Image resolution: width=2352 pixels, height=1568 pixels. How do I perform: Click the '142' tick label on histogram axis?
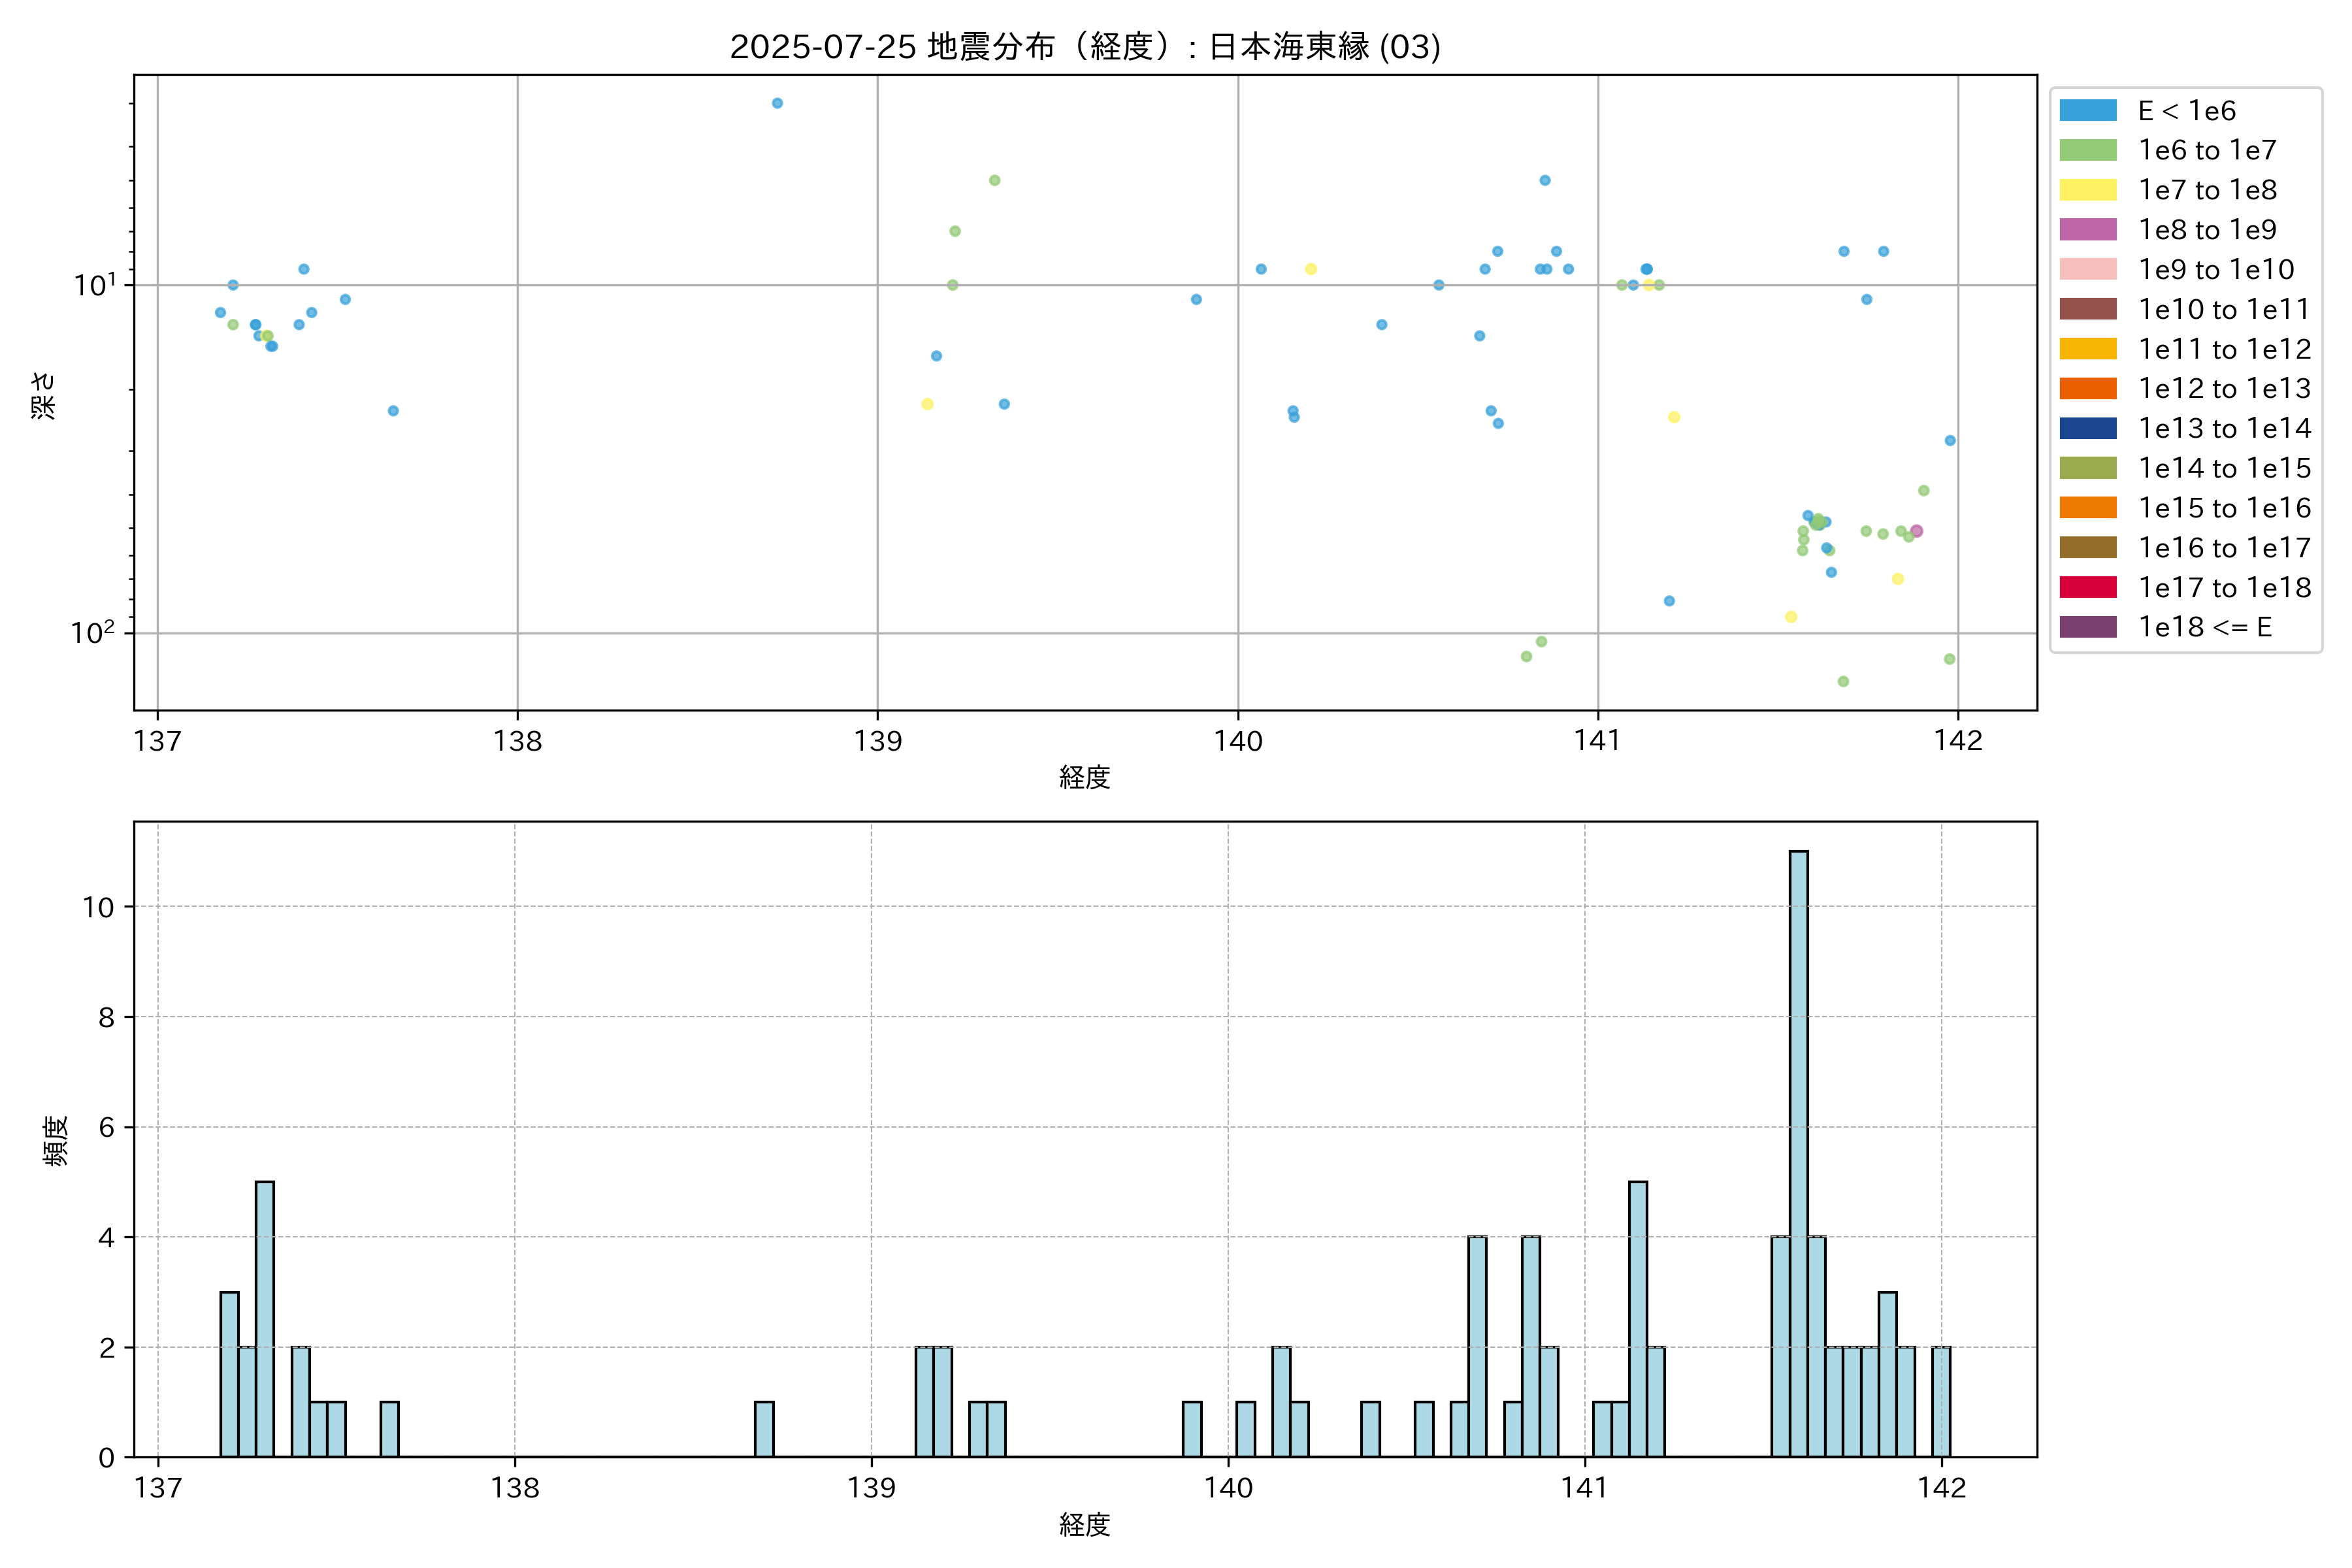pyautogui.click(x=1941, y=1488)
